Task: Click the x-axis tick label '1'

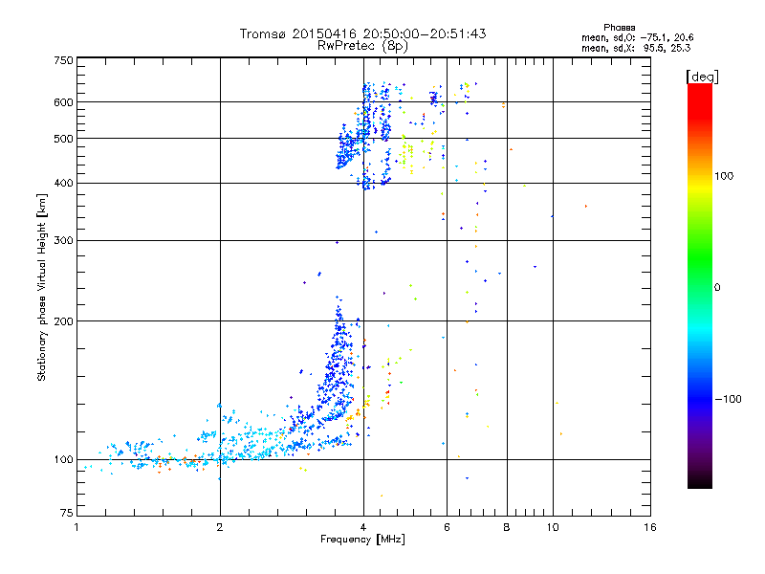Action: point(76,527)
